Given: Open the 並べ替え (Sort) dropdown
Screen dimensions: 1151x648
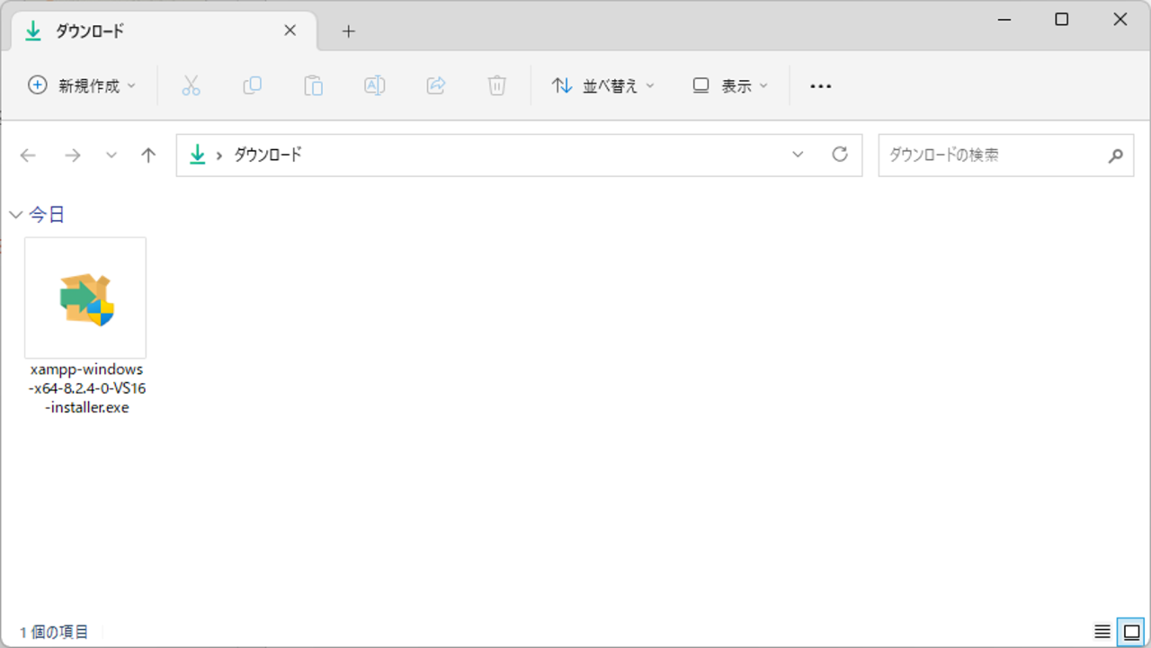Looking at the screenshot, I should [x=603, y=85].
